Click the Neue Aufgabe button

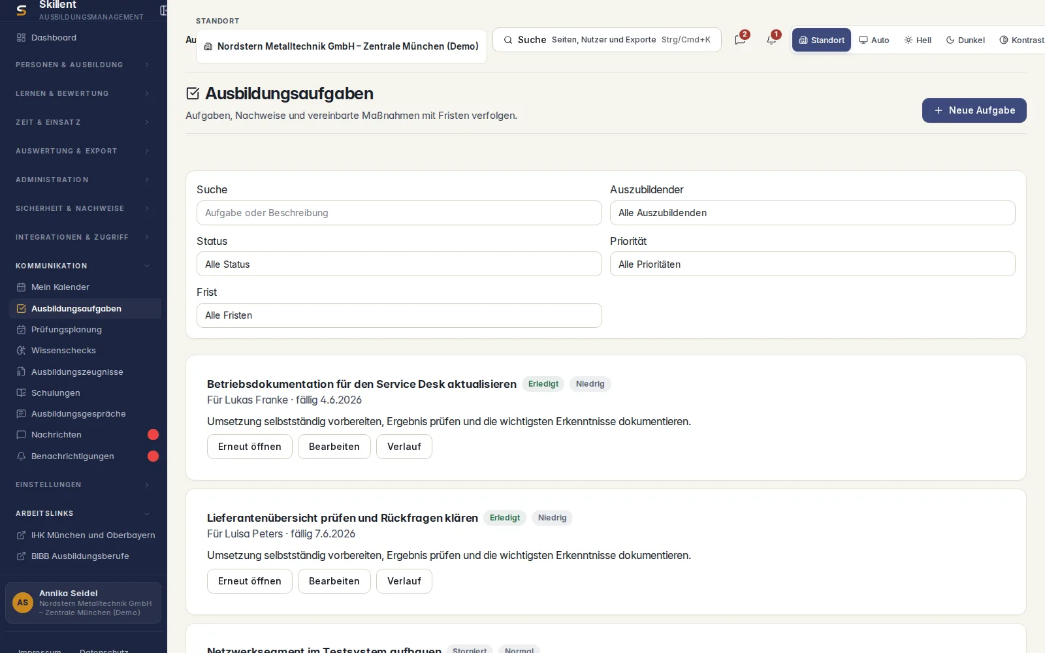pyautogui.click(x=974, y=110)
